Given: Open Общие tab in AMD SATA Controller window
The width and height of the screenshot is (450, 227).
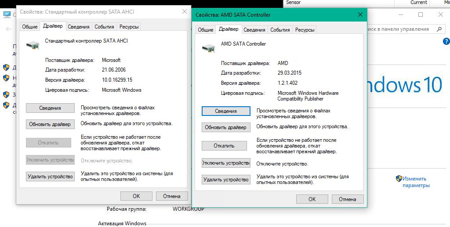Looking at the screenshot, I should tap(206, 29).
